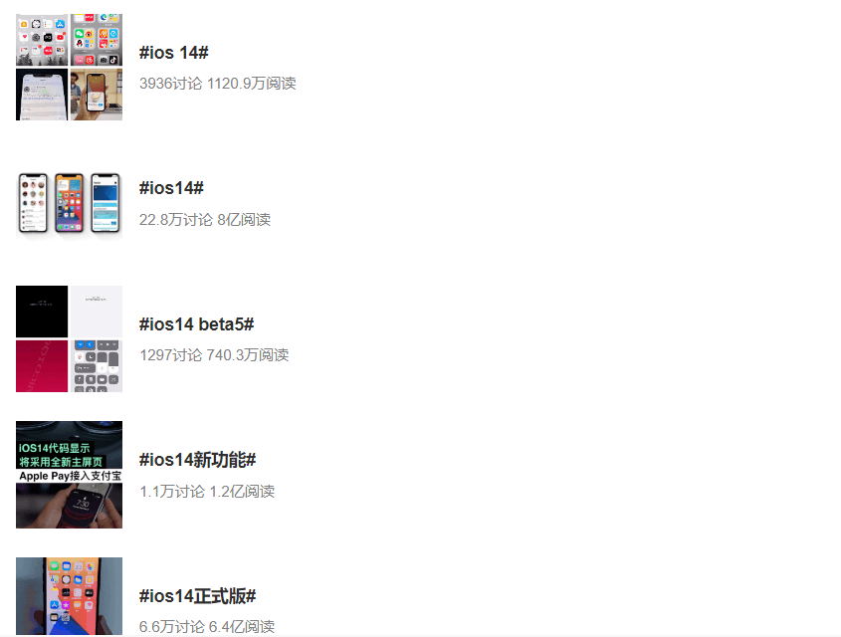Click hand-holding-phone image of #ios 14#
Viewport: 841px width, 637px height.
pos(97,95)
